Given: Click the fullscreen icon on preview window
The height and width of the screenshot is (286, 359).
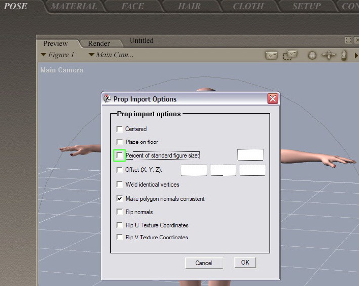Looking at the screenshot, I should point(348,40).
